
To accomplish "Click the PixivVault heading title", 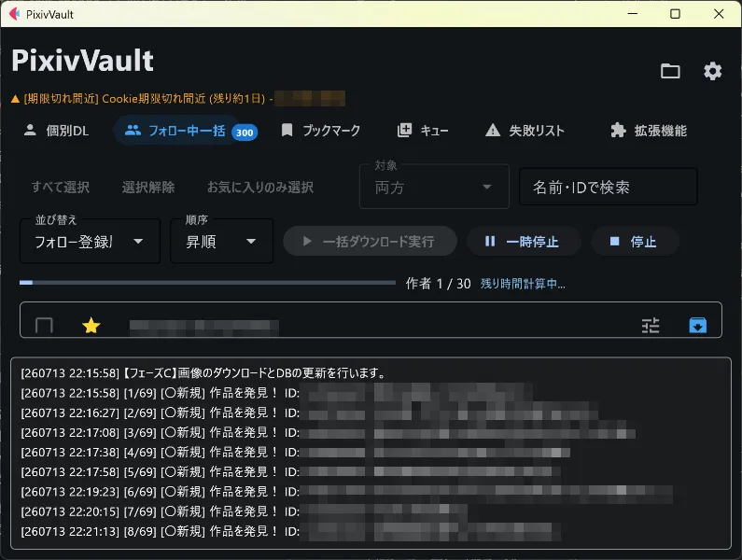I will (x=83, y=61).
